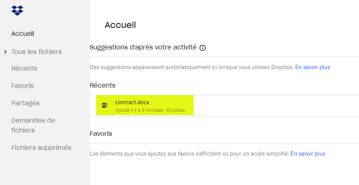Click the info icon beside Suggestions heading
359x185 pixels.
tap(202, 48)
